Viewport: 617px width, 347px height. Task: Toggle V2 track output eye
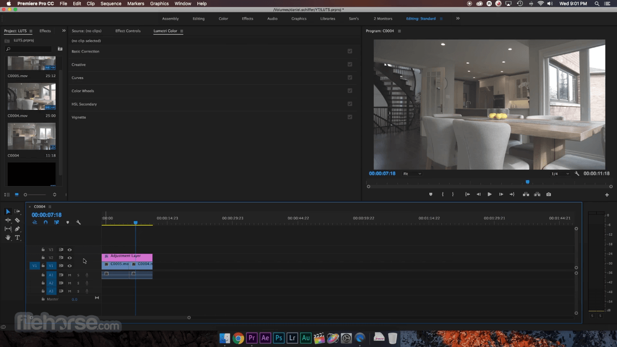click(69, 258)
